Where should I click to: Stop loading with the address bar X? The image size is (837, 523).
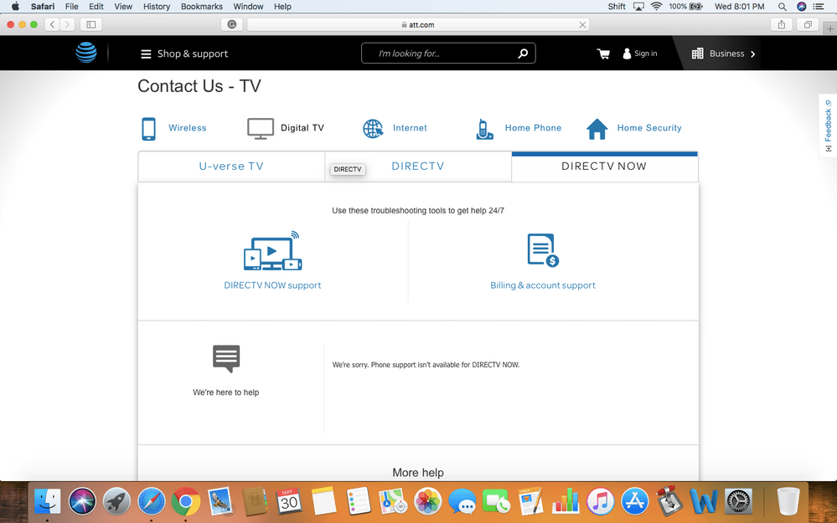click(x=582, y=24)
